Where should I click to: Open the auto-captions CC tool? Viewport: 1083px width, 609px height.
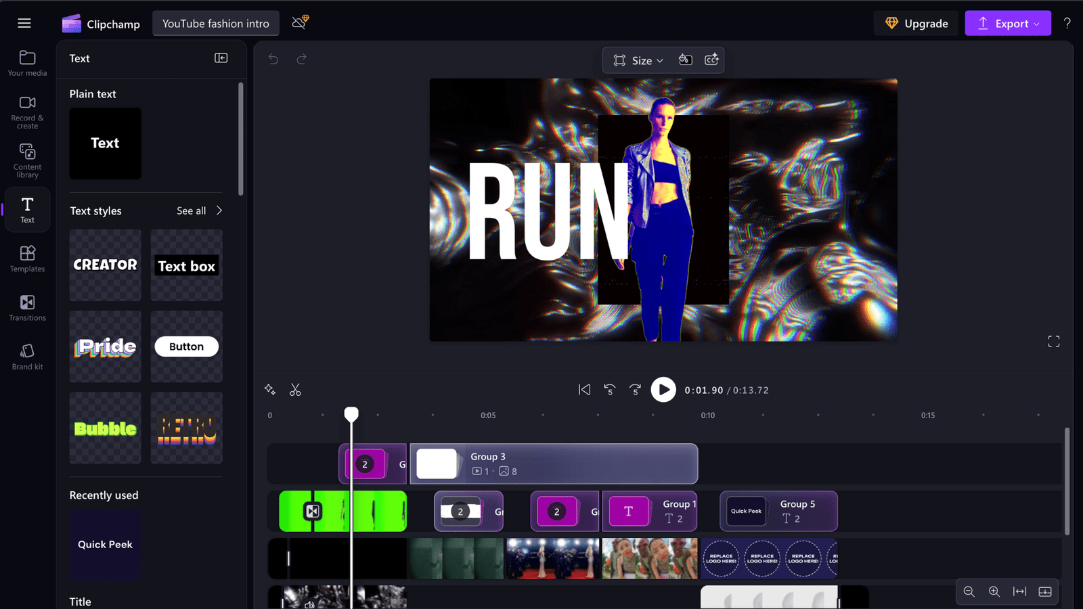click(711, 60)
